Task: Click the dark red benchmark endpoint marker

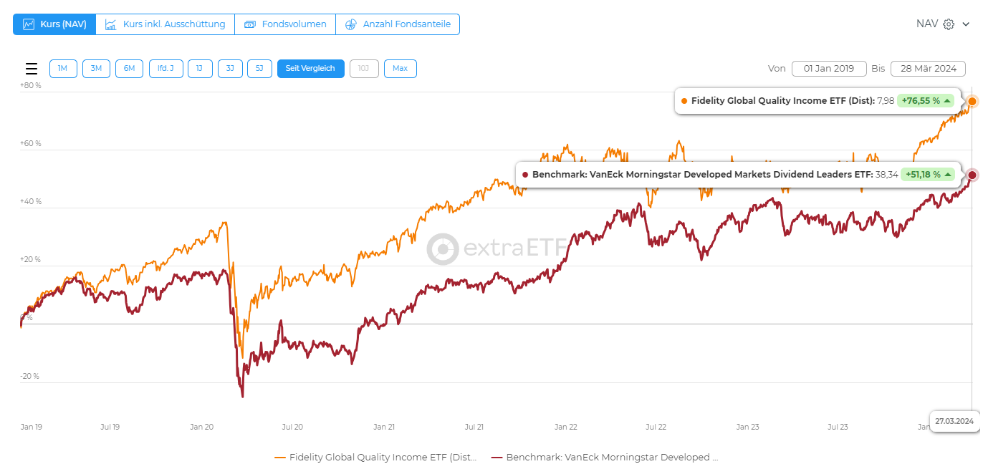Action: click(972, 175)
